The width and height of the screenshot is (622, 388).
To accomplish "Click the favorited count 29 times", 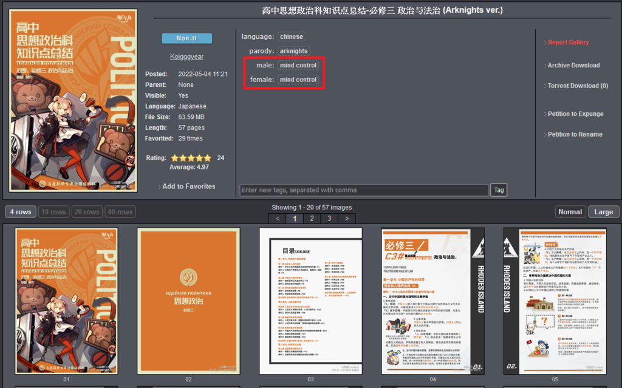I will pos(190,138).
